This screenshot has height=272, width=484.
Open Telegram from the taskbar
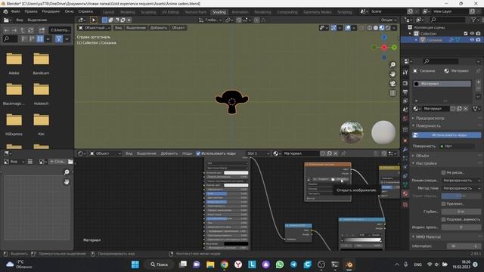click(293, 264)
